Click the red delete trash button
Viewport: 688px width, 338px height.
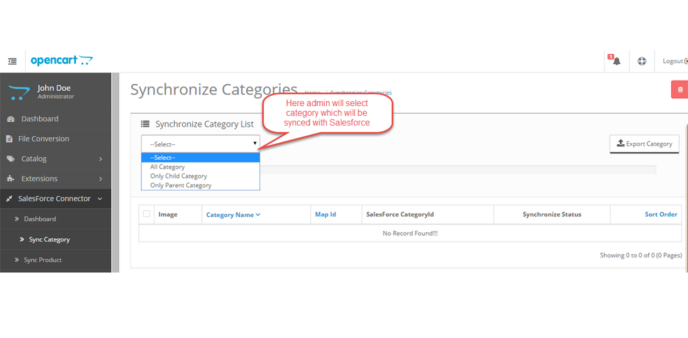click(x=680, y=90)
